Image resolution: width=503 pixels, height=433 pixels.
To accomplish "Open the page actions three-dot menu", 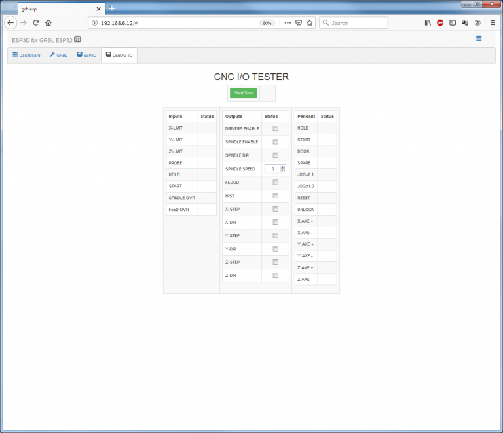I will [x=288, y=23].
